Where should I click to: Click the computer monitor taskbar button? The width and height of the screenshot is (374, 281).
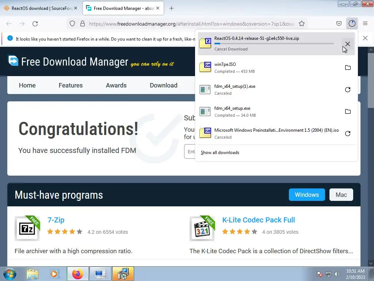click(100, 274)
